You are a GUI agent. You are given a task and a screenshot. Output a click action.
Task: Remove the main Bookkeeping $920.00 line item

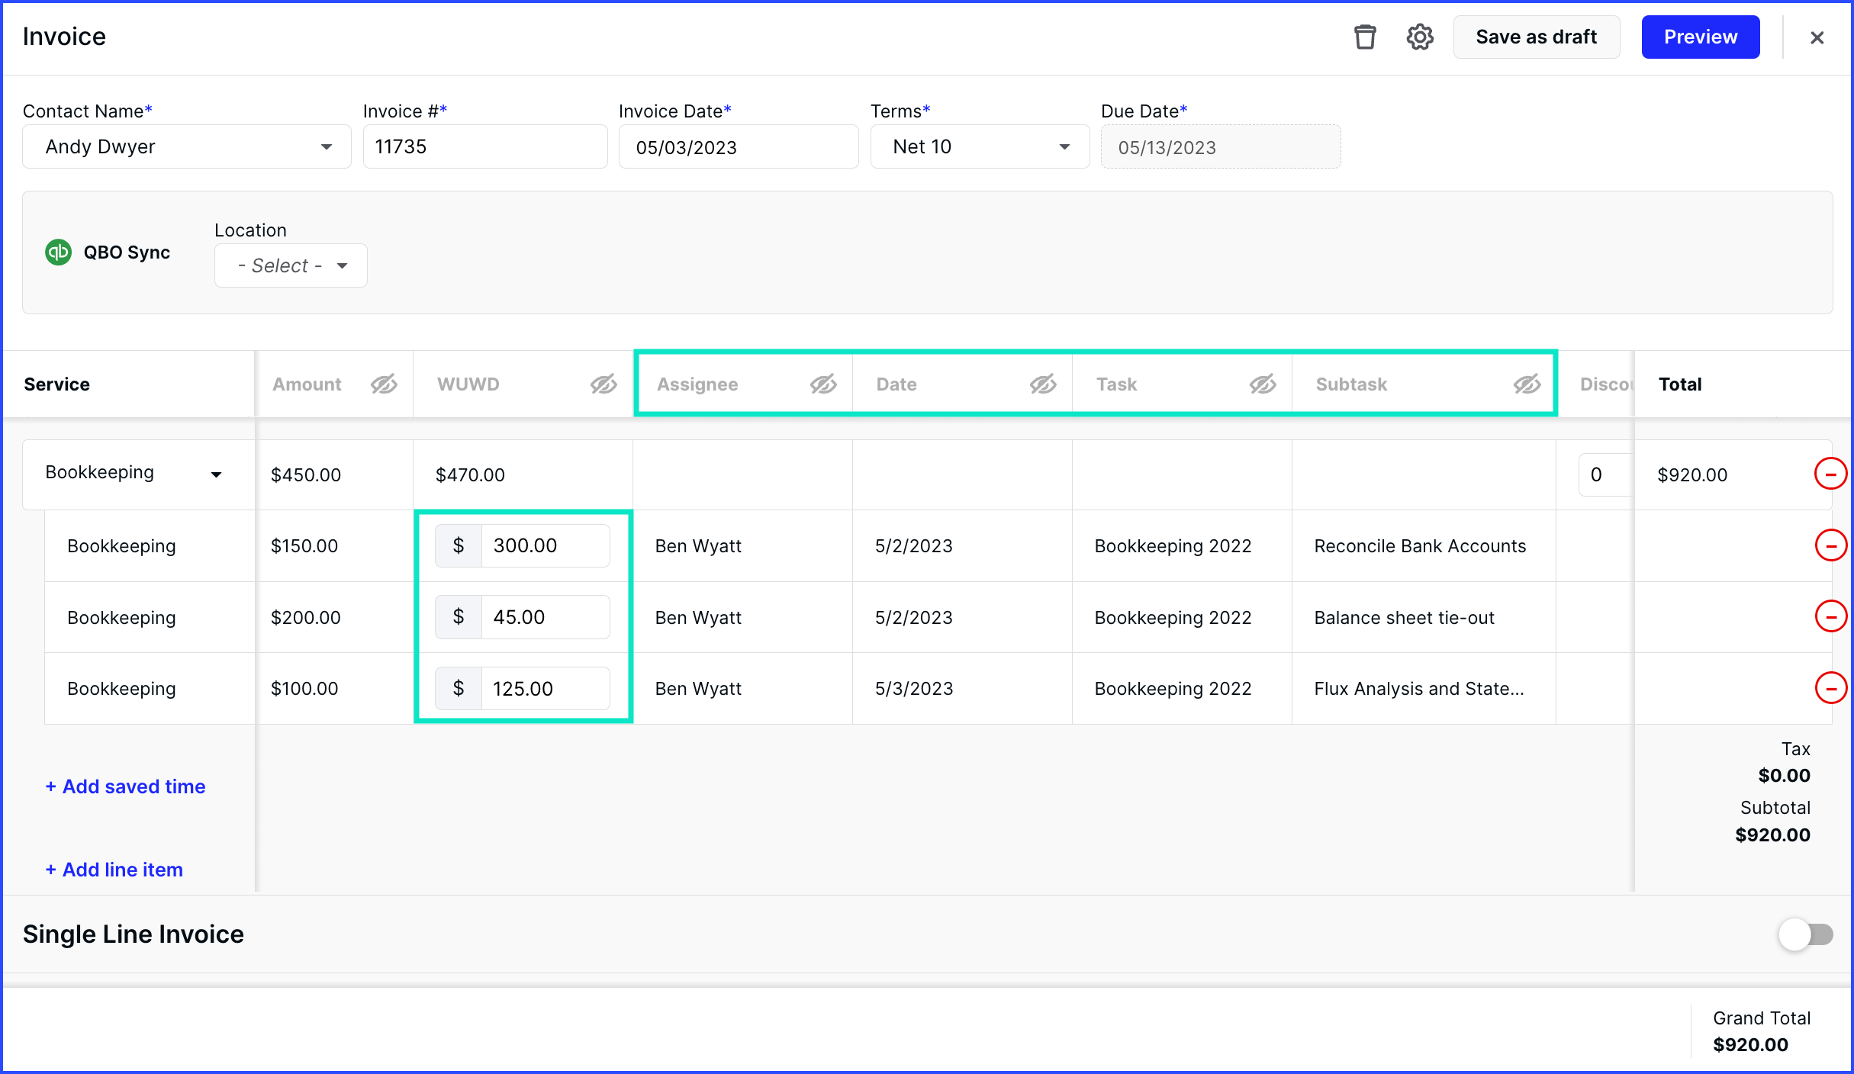pos(1830,474)
